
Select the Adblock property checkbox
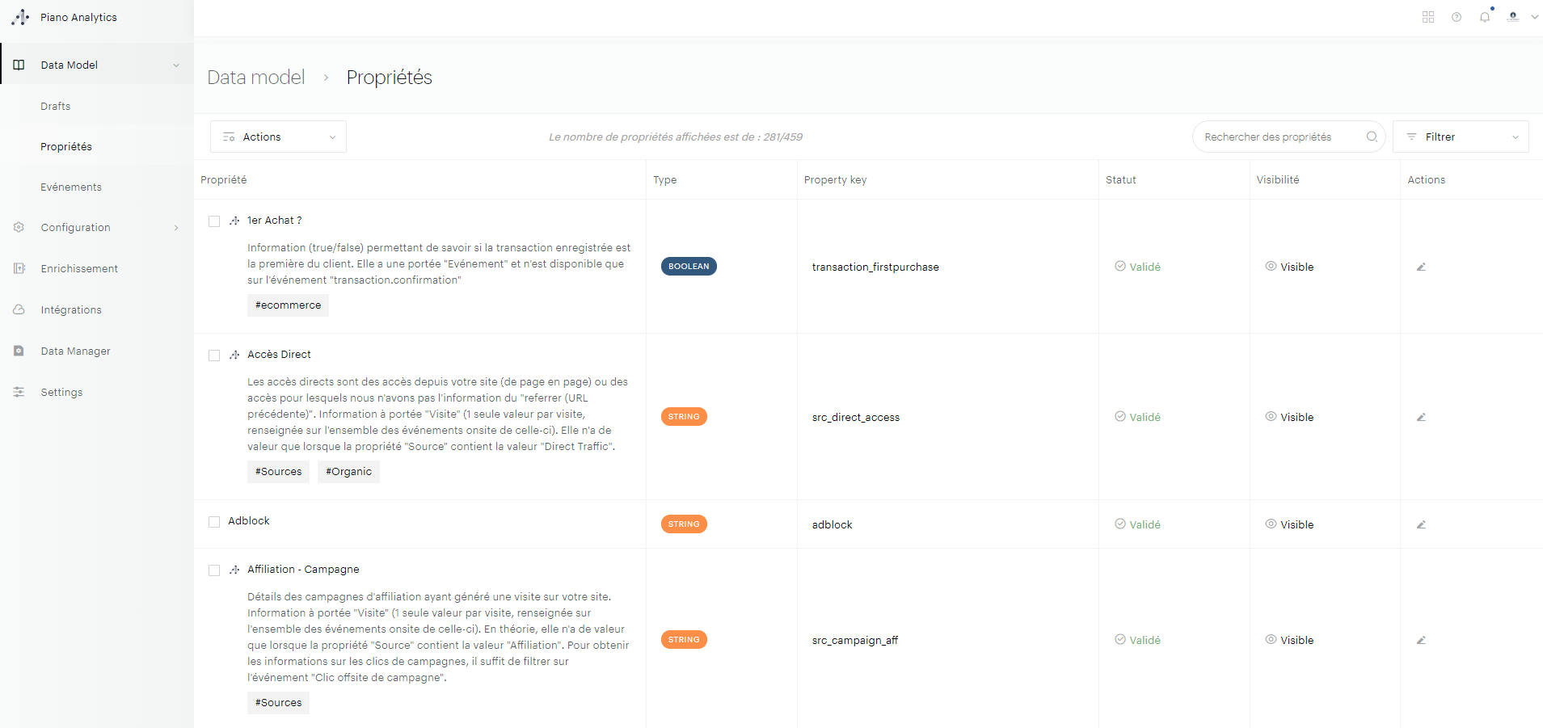coord(214,522)
